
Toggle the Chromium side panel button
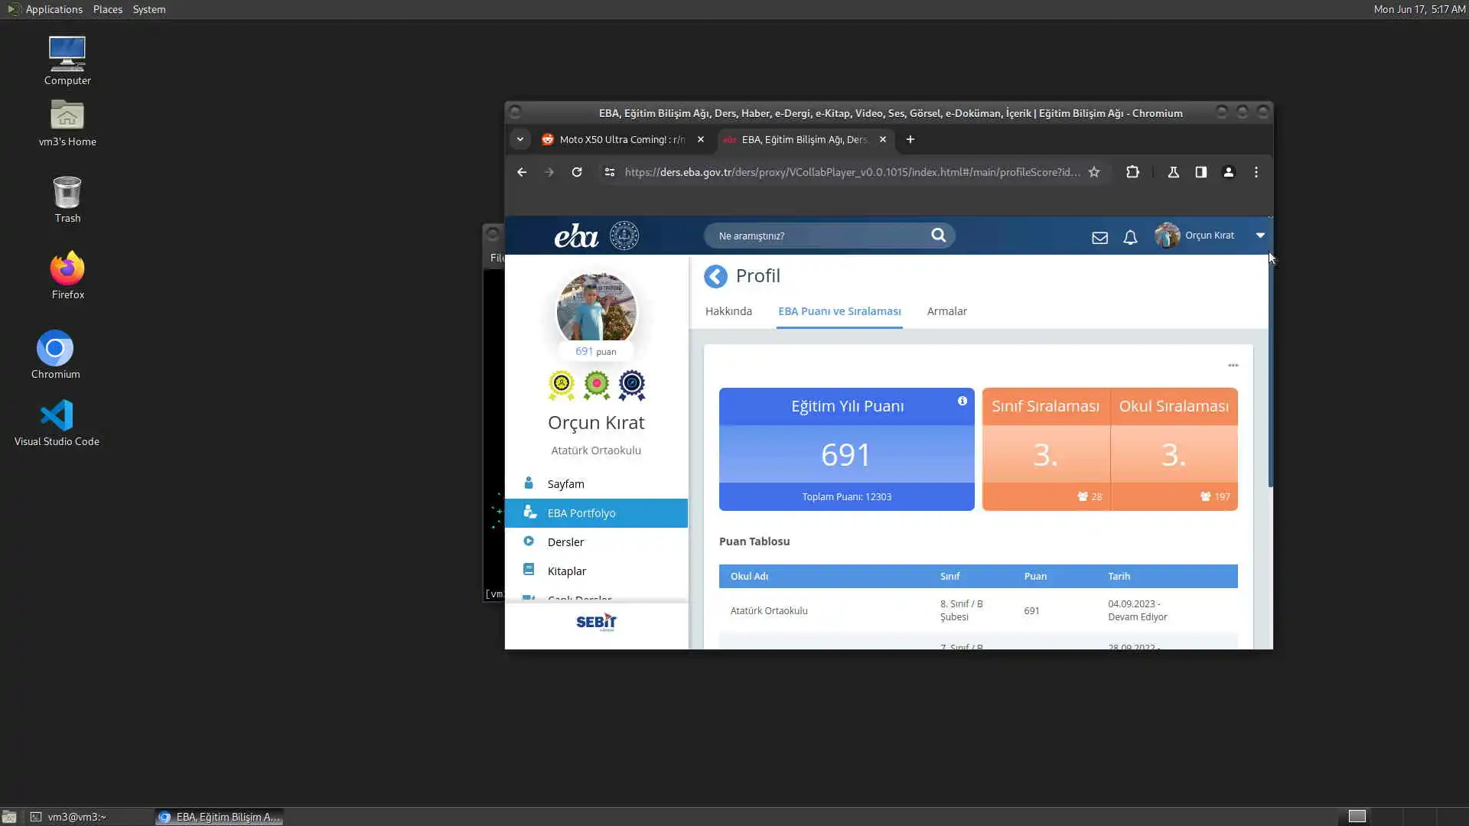(1200, 172)
